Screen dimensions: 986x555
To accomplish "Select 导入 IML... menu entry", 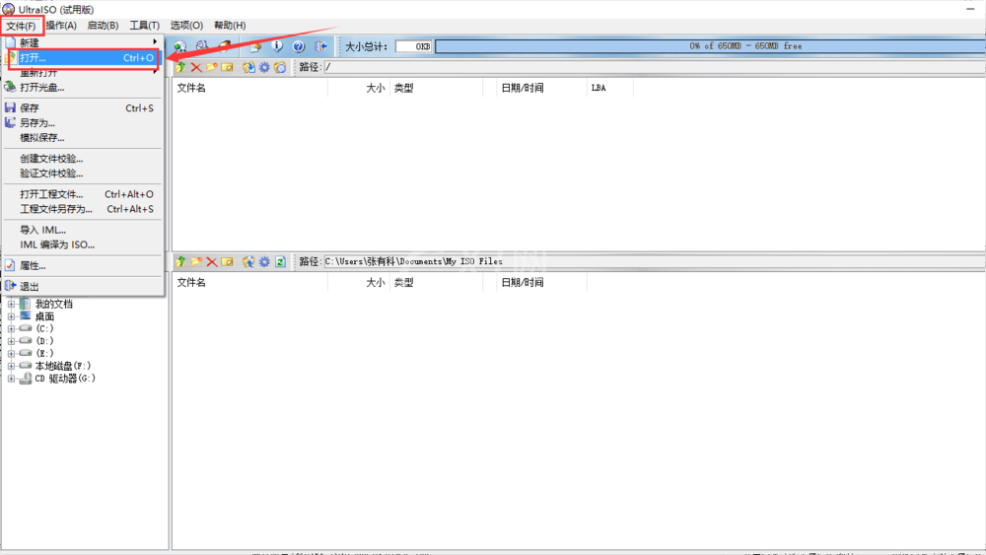I will point(83,230).
